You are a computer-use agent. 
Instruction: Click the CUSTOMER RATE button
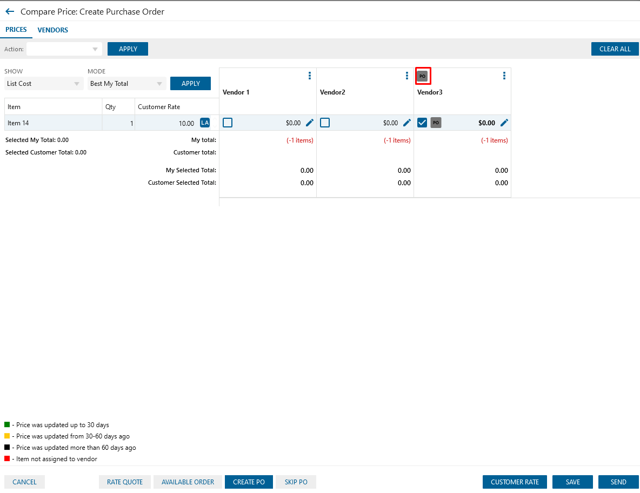(x=515, y=482)
